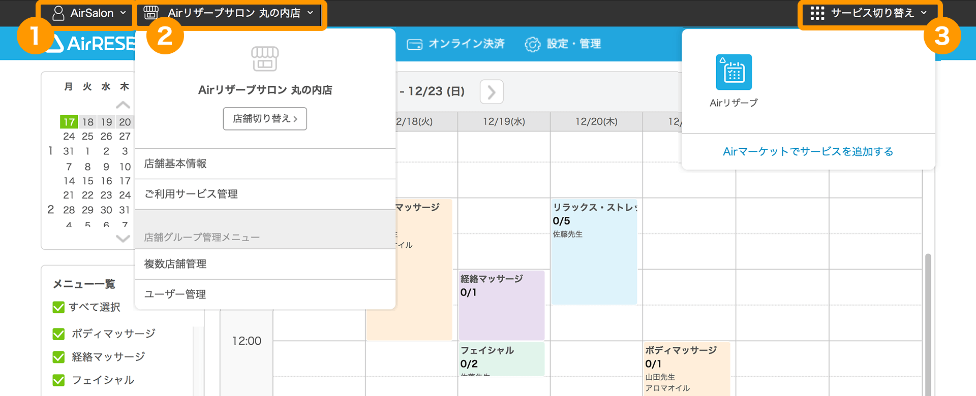Open the オンライン決済 tab

[455, 44]
